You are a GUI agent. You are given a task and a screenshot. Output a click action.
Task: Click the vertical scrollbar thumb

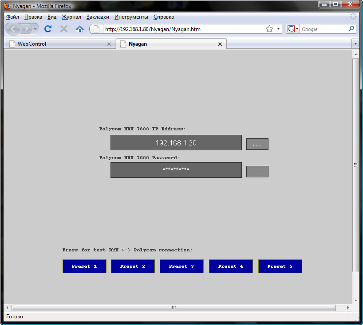pyautogui.click(x=355, y=165)
